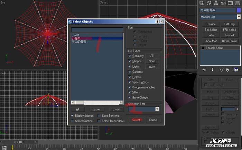
Task: Toggle Pin Stack icon below modifier stack
Action: pos(204,70)
